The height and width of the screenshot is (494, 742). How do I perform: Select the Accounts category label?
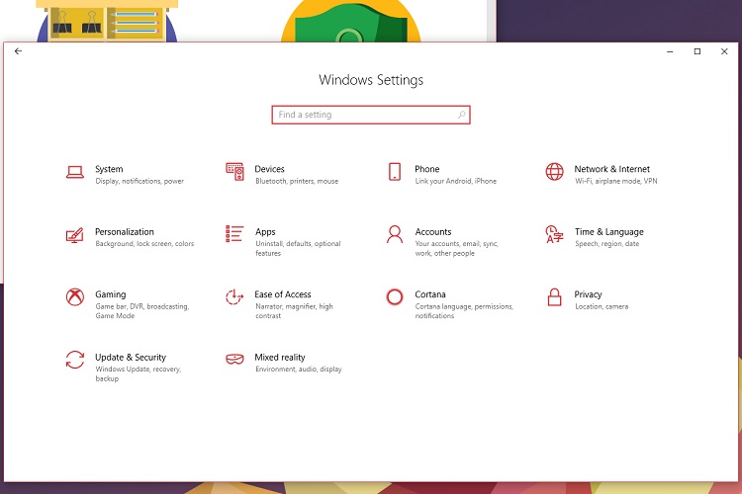(x=433, y=231)
